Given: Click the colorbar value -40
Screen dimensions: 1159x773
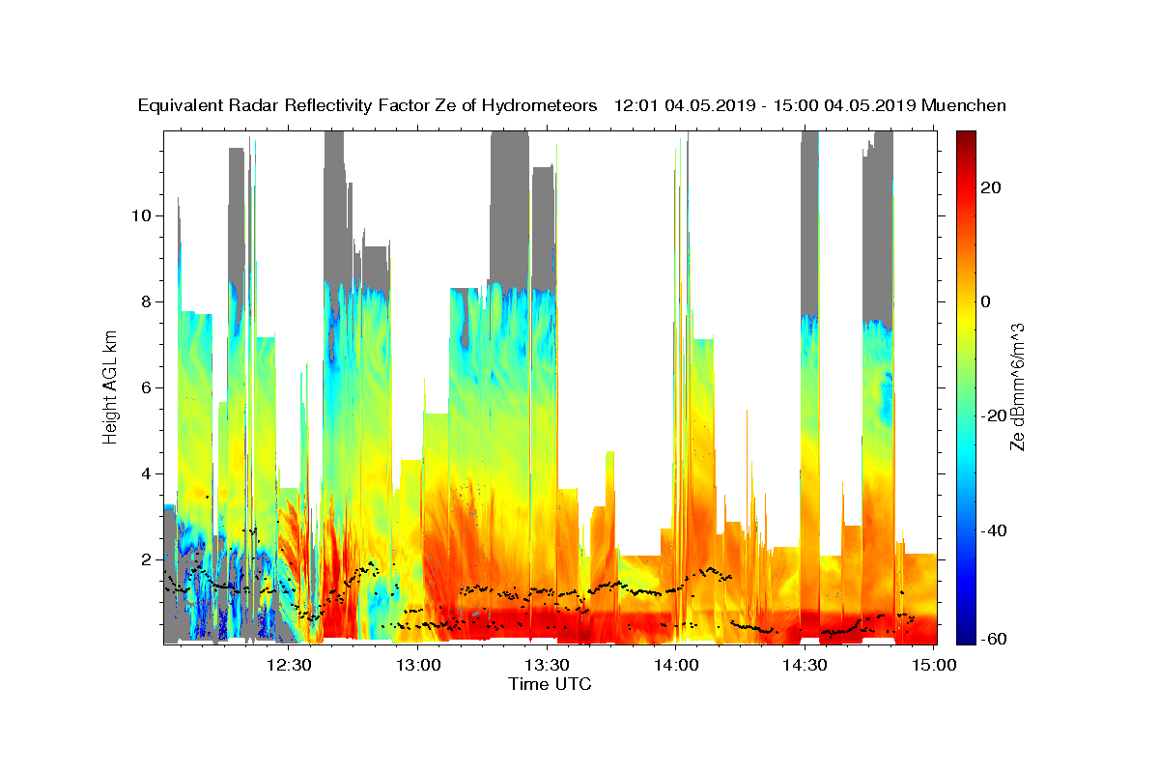Looking at the screenshot, I should coord(995,530).
